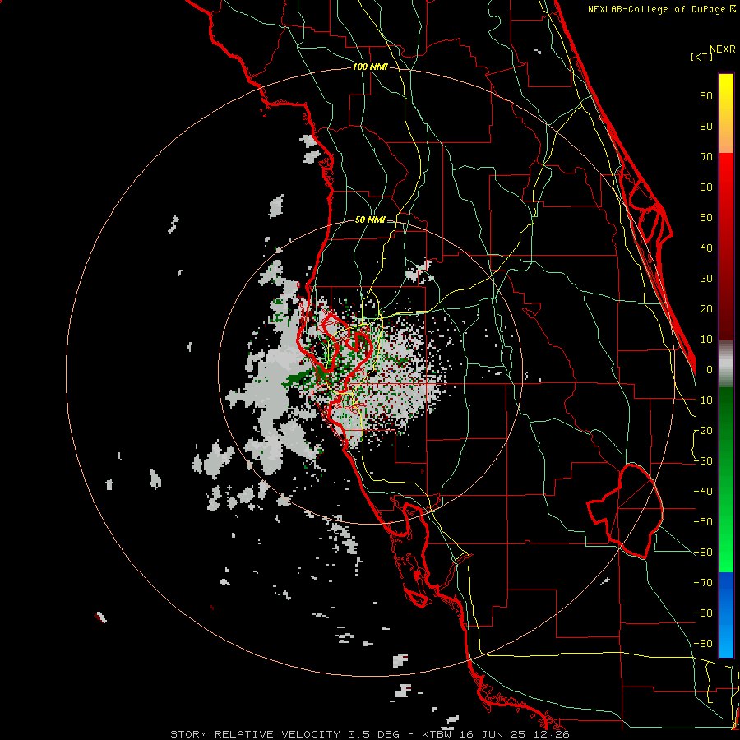
Task: Pick the blue segment of the color bar
Action: point(726,614)
